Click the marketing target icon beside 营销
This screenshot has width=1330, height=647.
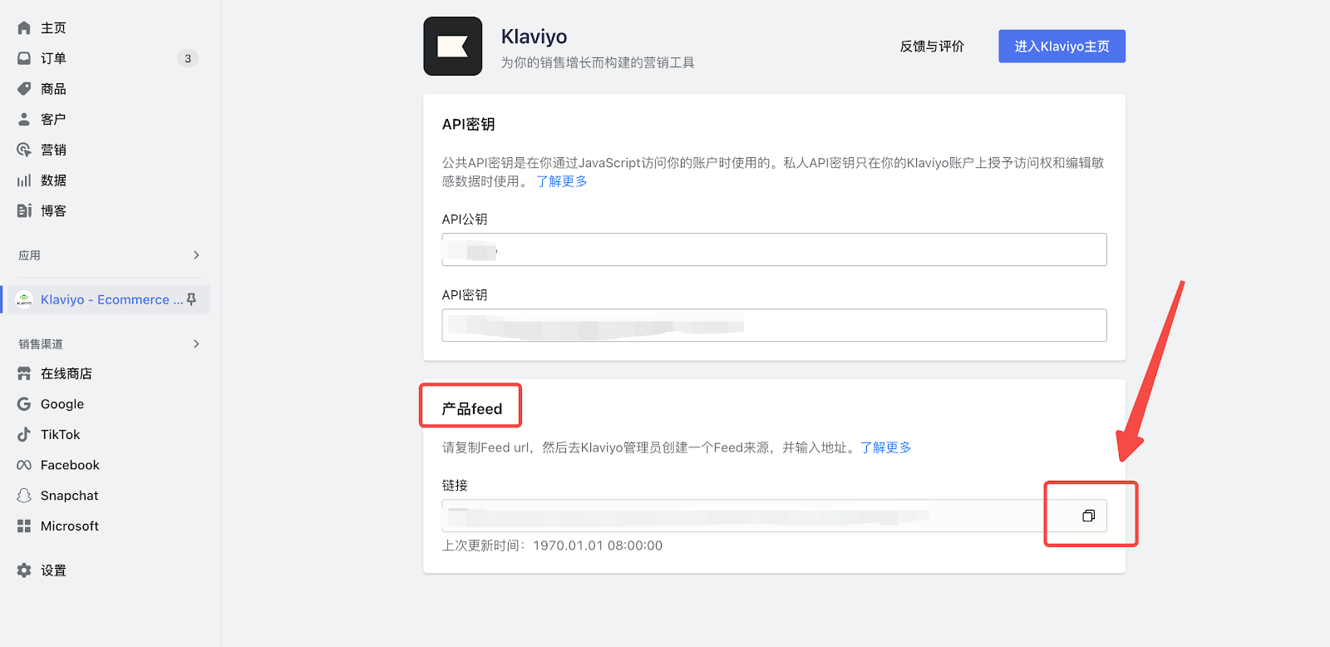click(x=24, y=150)
